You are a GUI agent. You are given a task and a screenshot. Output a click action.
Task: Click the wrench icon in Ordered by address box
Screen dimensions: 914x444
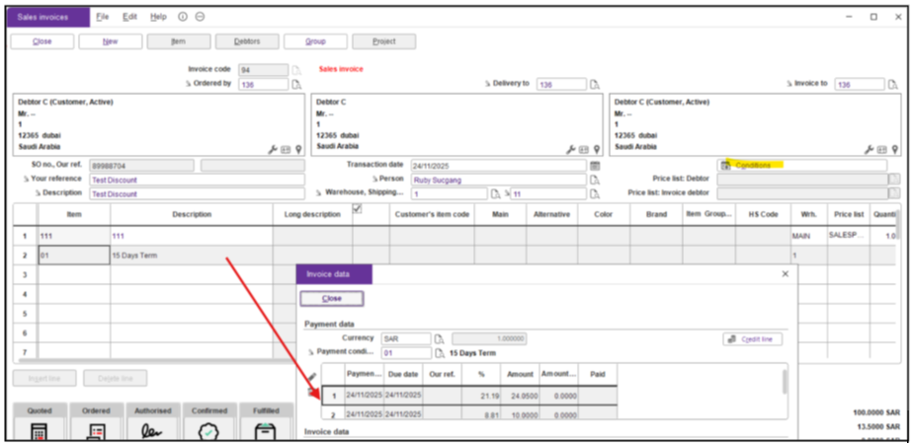[x=272, y=149]
